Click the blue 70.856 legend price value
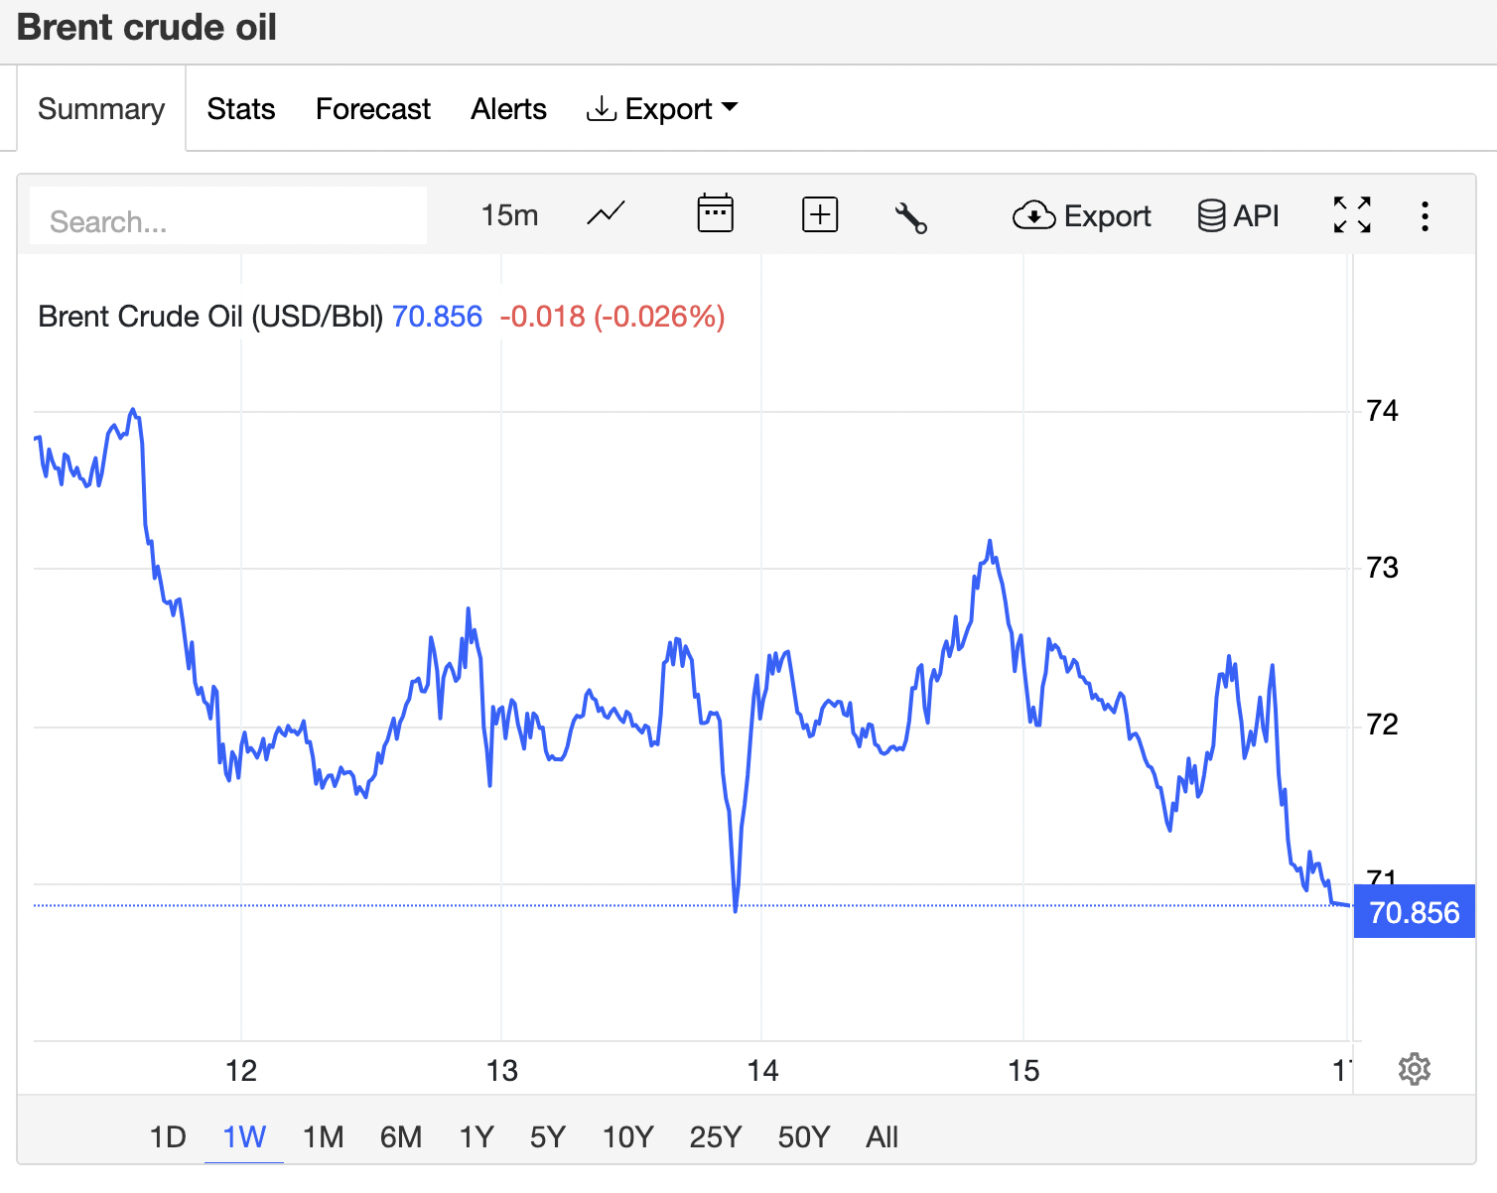 point(437,316)
